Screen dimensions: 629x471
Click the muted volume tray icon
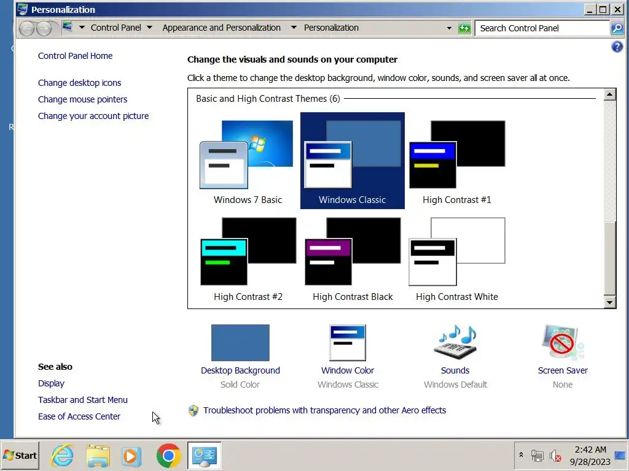pos(555,456)
